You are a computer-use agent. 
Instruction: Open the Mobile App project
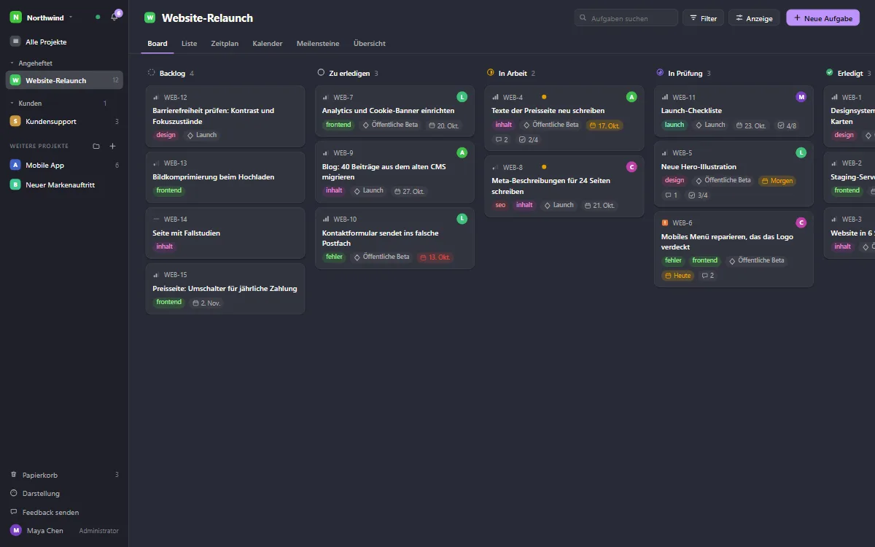pos(64,165)
